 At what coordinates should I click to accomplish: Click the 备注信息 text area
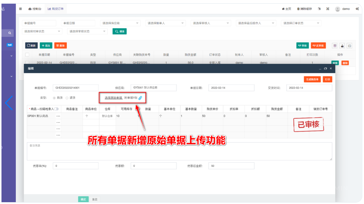(x=179, y=151)
